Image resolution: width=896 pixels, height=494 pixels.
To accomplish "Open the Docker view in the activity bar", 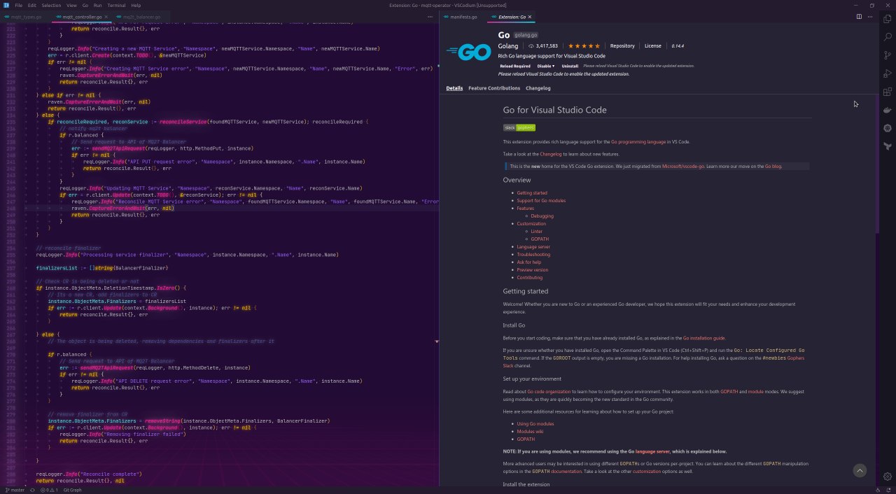I will coord(888,110).
